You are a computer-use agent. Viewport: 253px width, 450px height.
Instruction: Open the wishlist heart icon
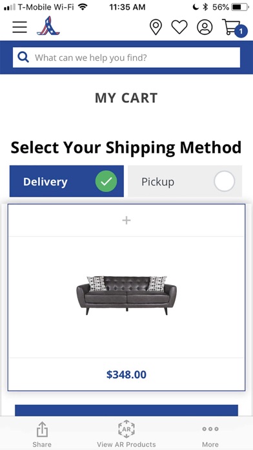[x=179, y=27]
